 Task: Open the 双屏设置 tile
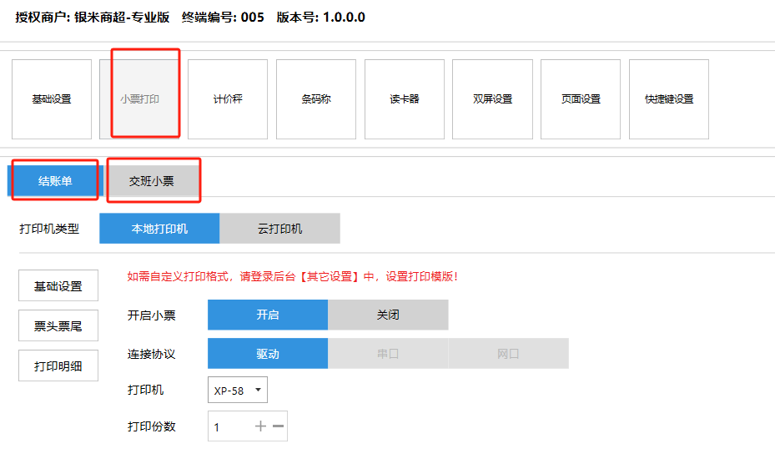(x=492, y=99)
